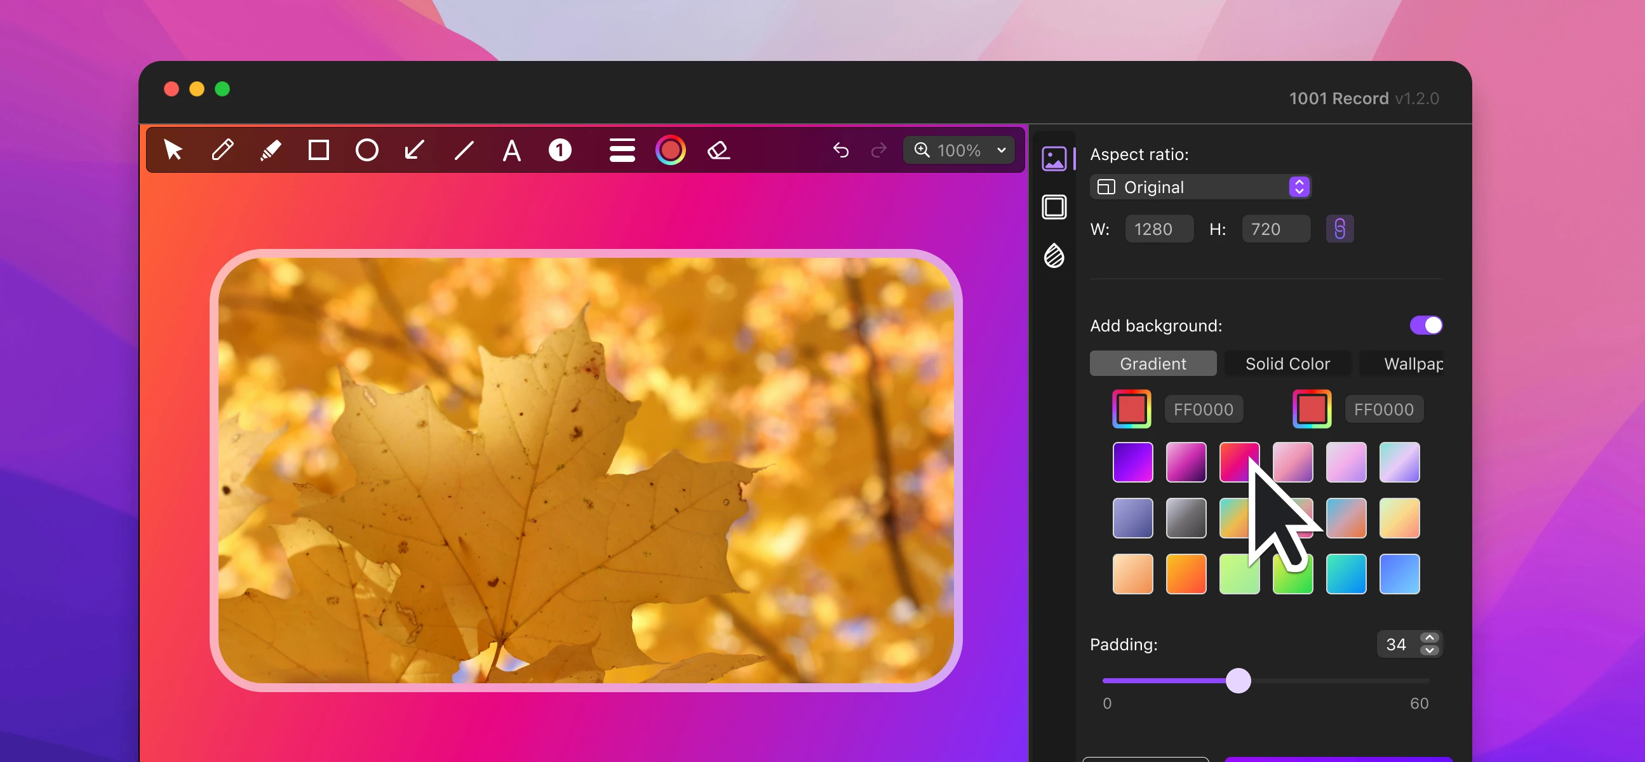Select the text annotation tool
Viewport: 1645px width, 762px height.
[x=511, y=150]
